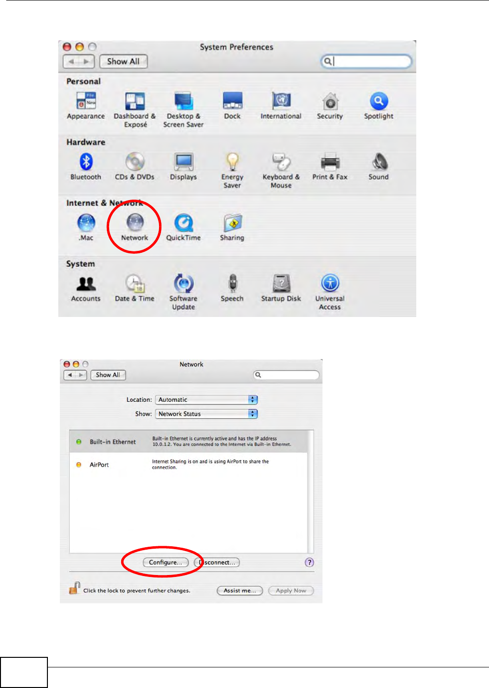Open Dashboard & Exposé preferences
489x688 pixels.
pos(135,110)
